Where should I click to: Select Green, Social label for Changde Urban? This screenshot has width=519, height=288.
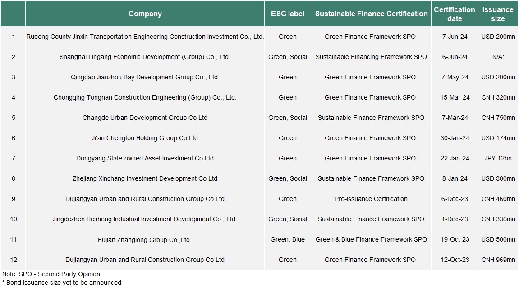(x=288, y=118)
